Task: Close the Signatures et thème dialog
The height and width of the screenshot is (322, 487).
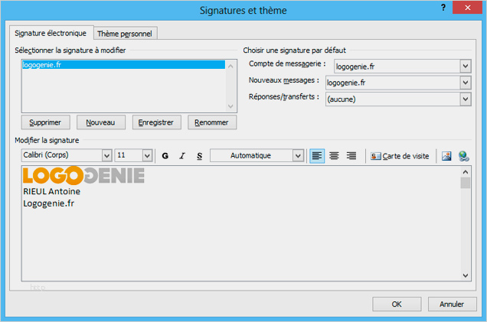Action: click(x=467, y=8)
